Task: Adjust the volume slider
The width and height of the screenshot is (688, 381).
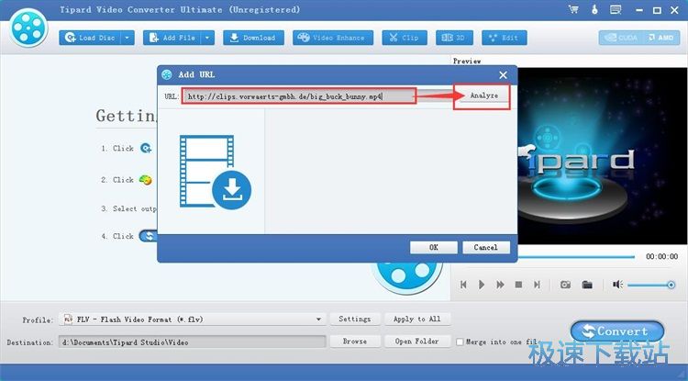Action: point(650,286)
